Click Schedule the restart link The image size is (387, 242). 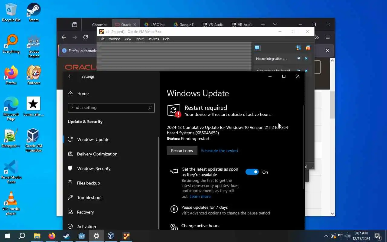click(220, 151)
